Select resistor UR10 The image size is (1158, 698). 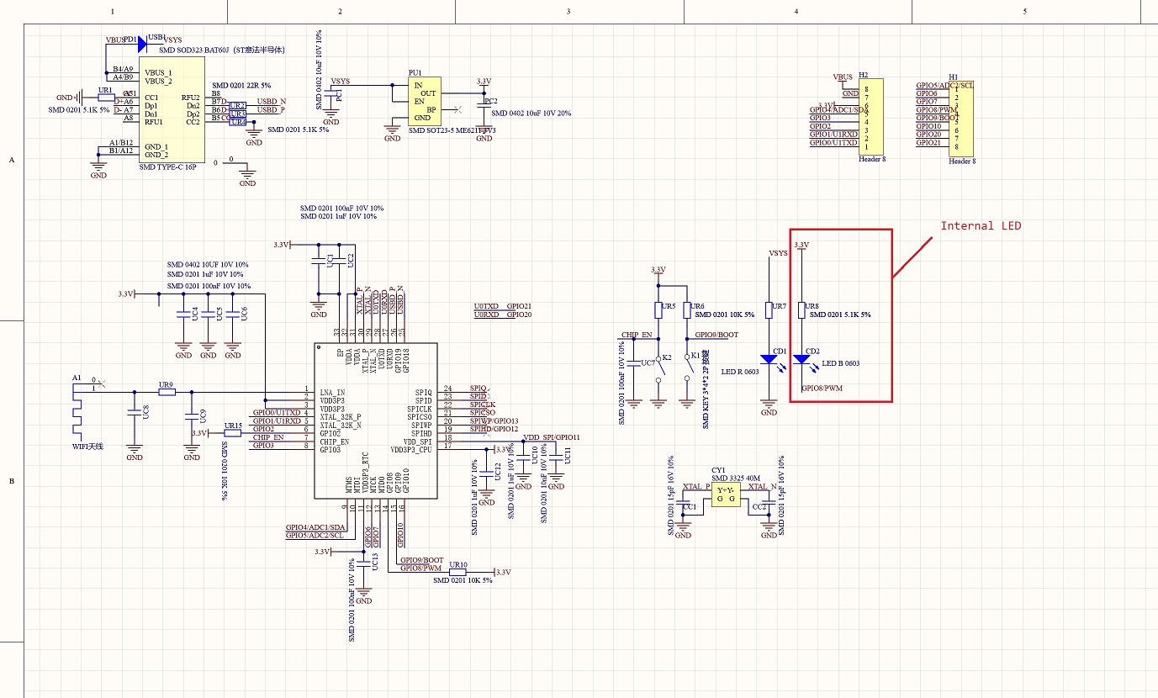tap(458, 572)
